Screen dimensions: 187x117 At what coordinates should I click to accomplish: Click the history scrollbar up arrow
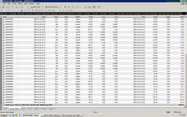[185, 17]
